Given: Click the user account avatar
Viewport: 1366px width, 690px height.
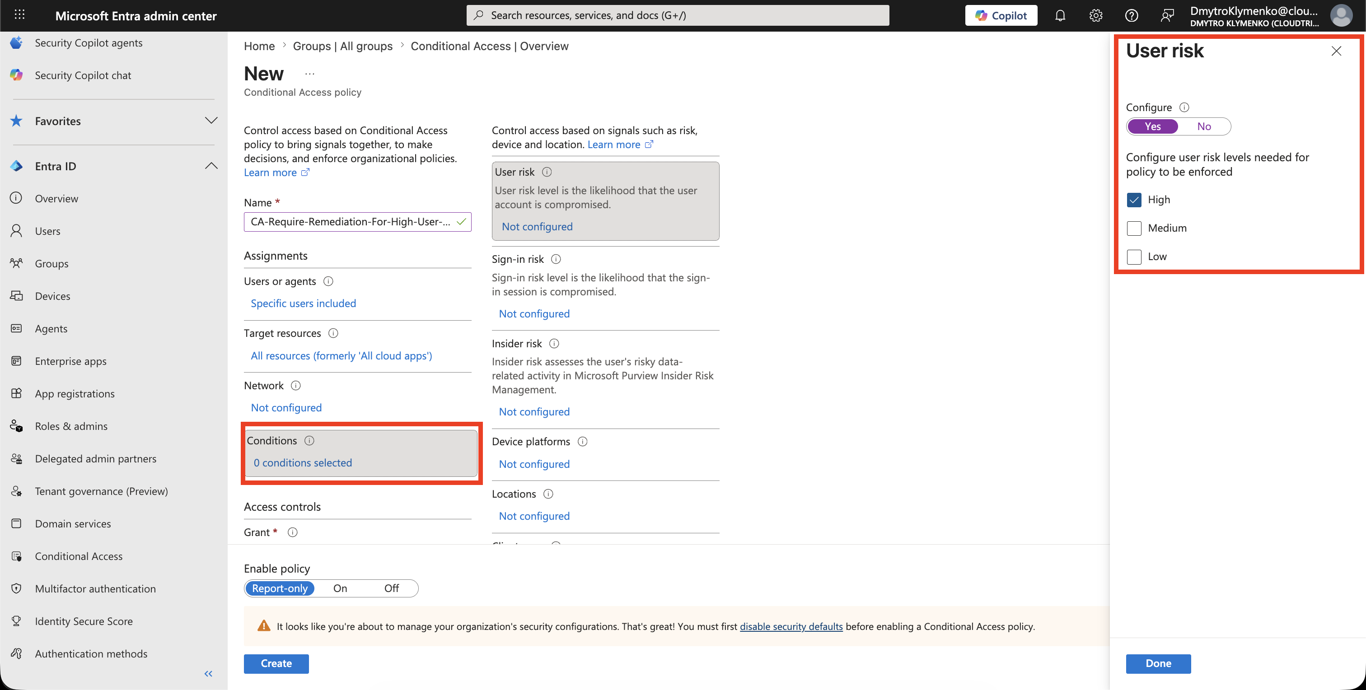Looking at the screenshot, I should click(x=1341, y=16).
